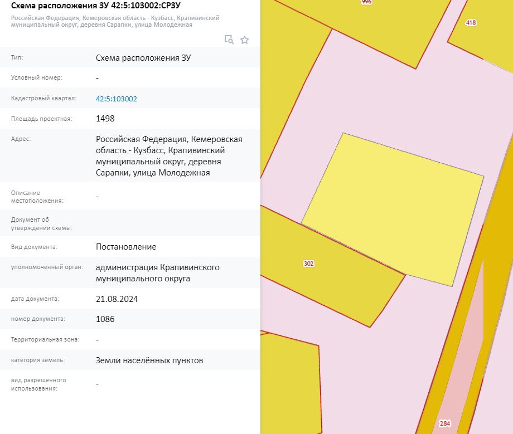The width and height of the screenshot is (513, 434).
Task: Click the zoom-to-object magnifier icon
Action: 229,40
